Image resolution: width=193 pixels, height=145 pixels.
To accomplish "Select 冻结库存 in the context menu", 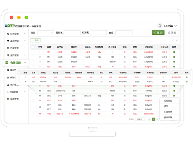I will coord(168,112).
